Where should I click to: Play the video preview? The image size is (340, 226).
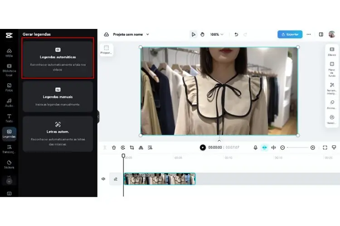point(203,147)
